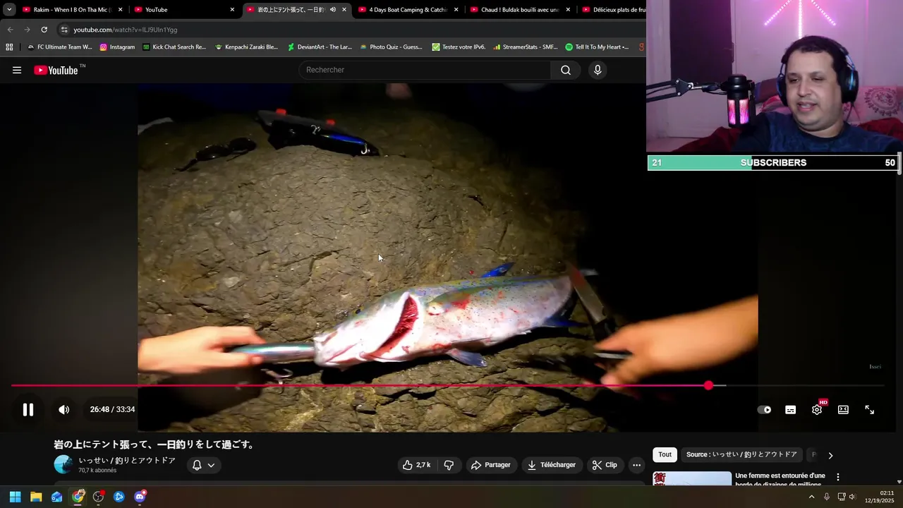Click the system tray microphone icon
Screen dimensions: 903x508
[x=826, y=497]
